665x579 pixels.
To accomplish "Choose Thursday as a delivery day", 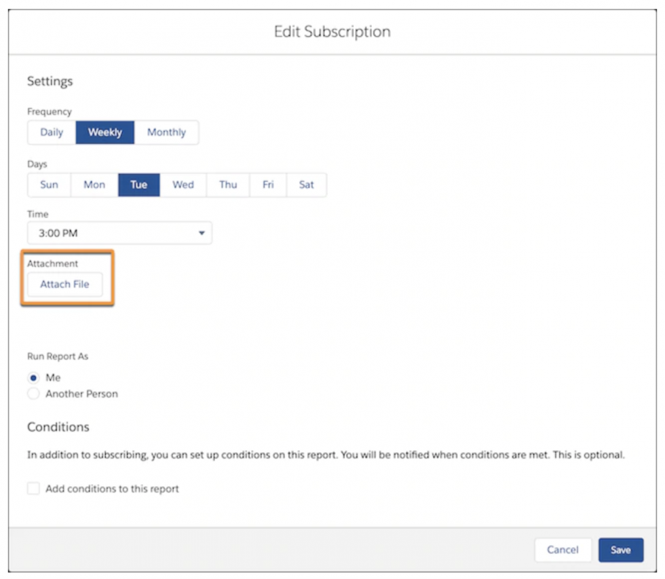I will pos(227,185).
